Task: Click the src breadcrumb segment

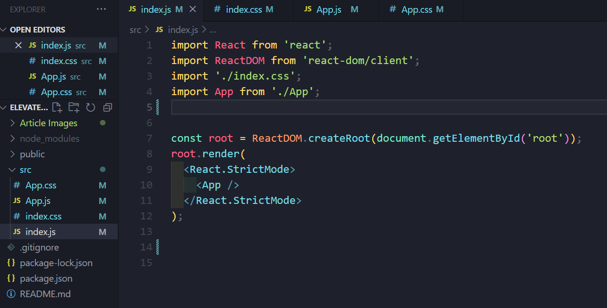Action: click(x=136, y=30)
